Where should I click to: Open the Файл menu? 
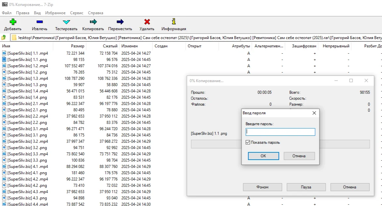pos(7,13)
